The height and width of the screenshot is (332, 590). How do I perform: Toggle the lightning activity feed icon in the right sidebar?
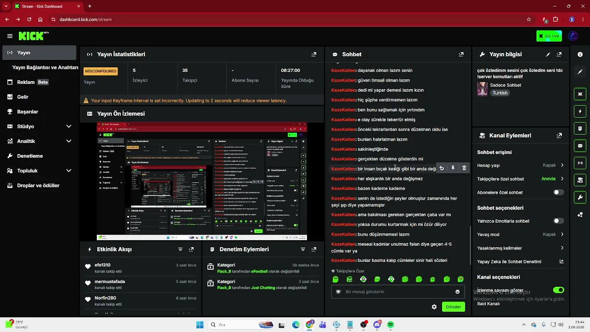[580, 111]
